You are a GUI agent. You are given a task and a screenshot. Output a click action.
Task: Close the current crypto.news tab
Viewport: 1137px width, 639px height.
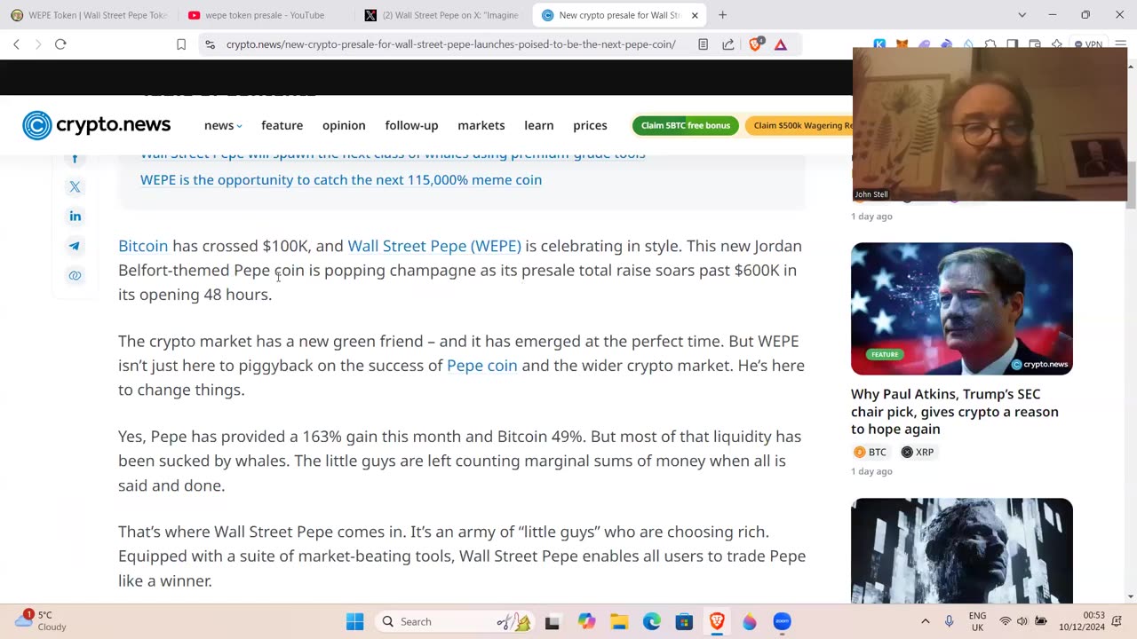pos(695,15)
